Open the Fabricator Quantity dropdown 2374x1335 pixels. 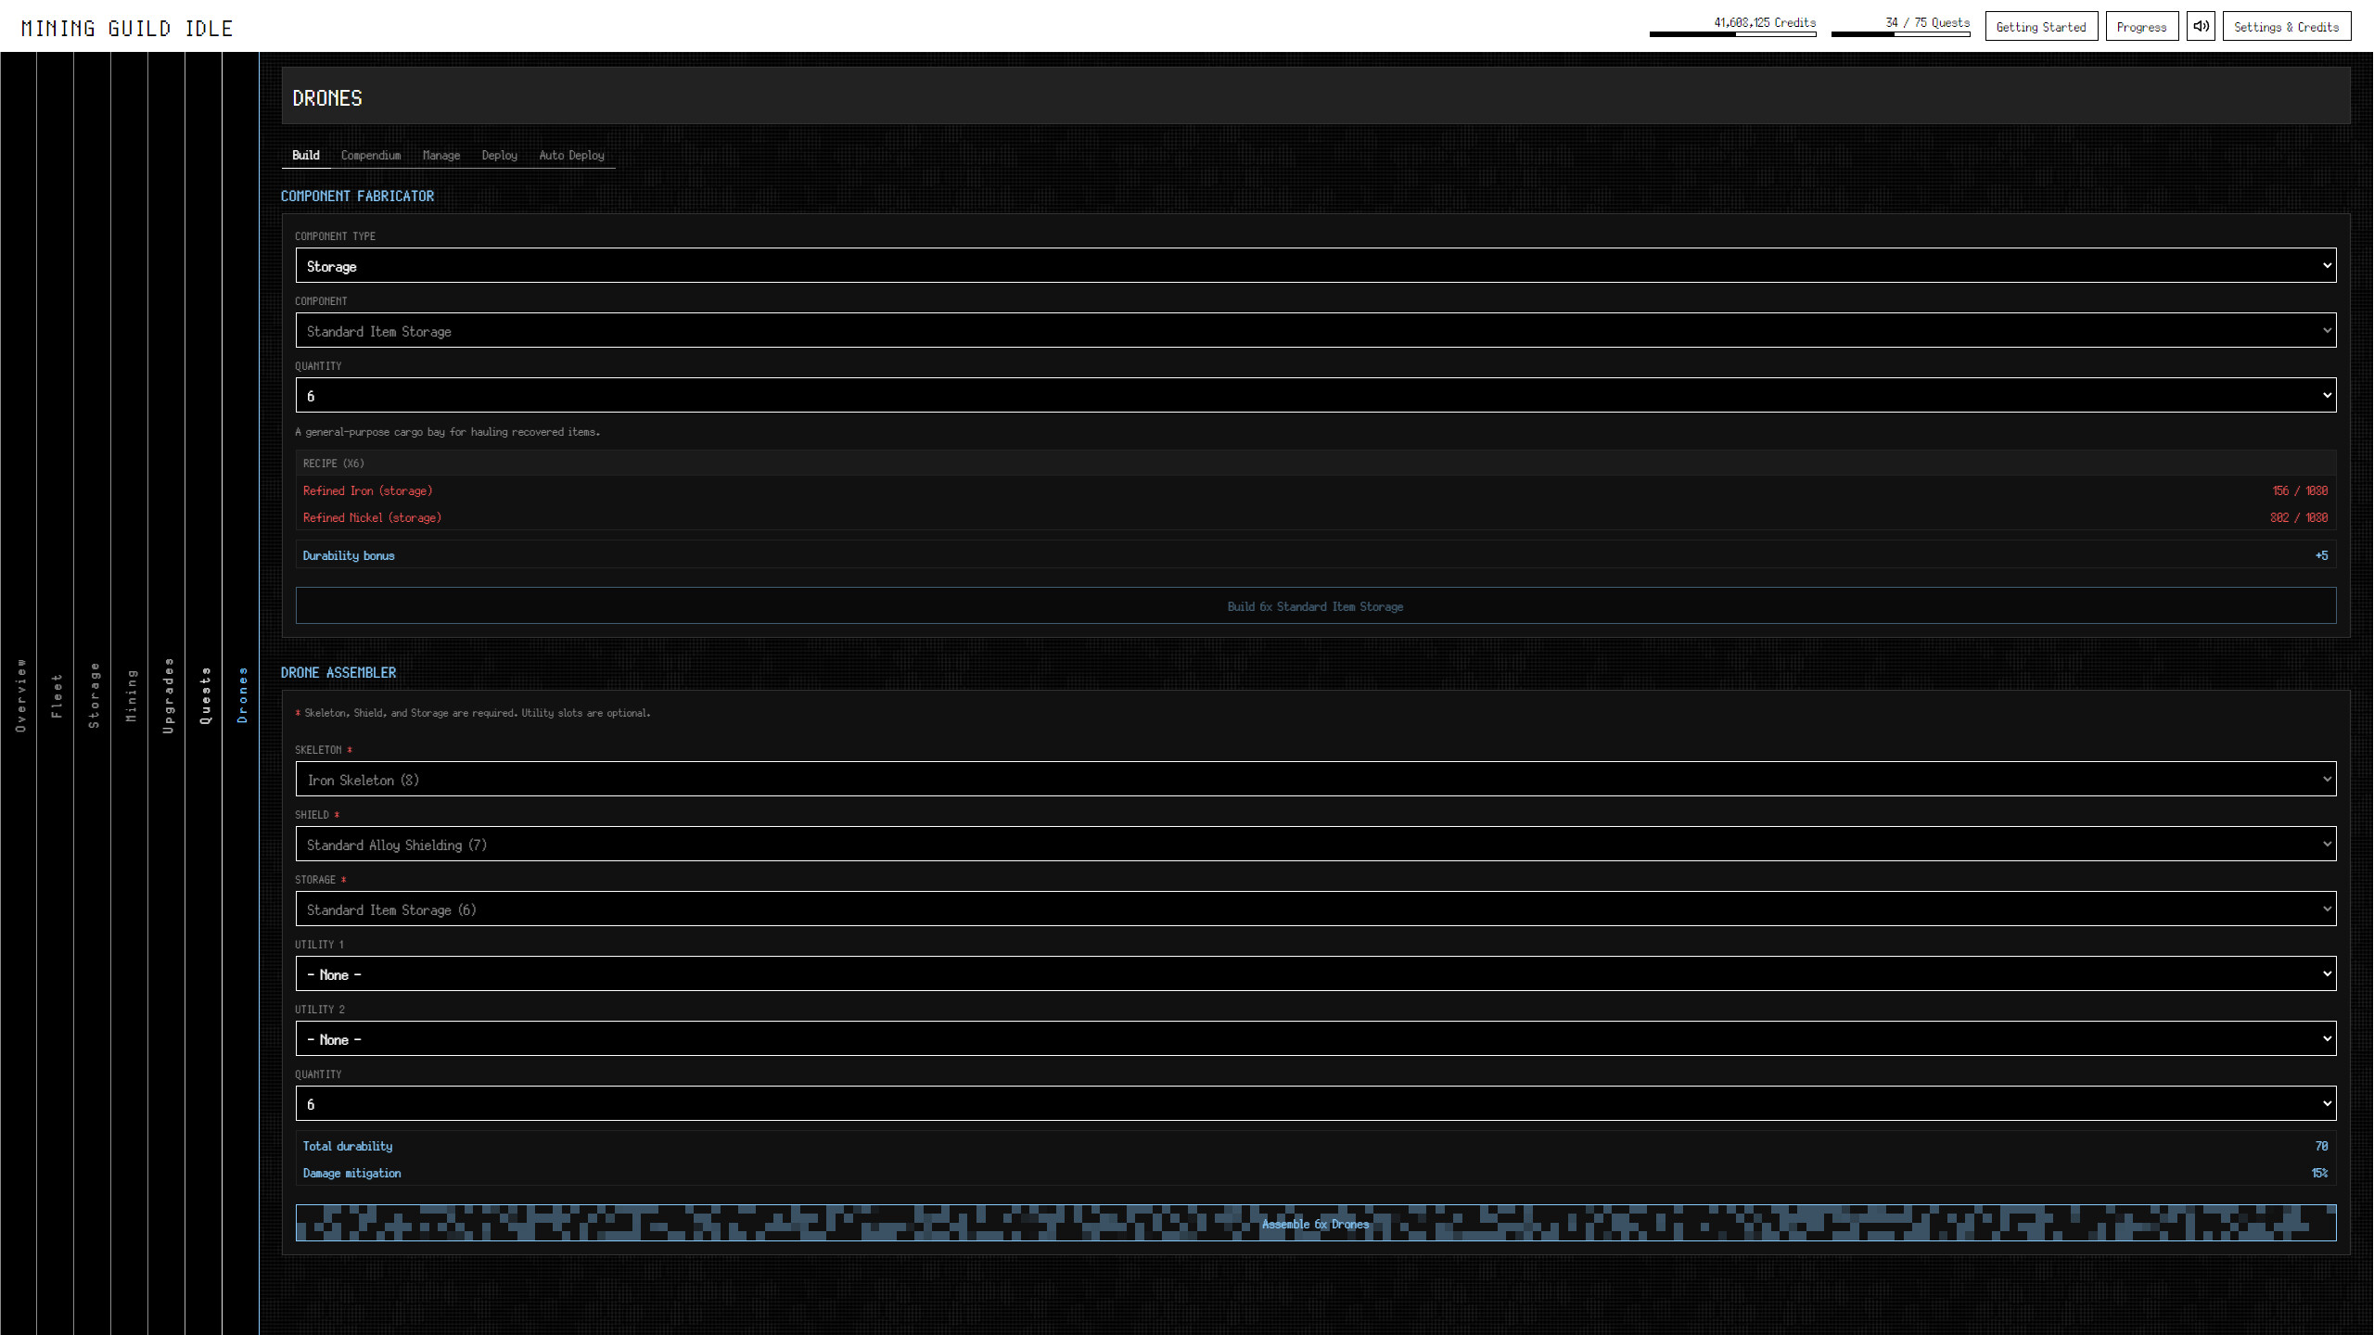tap(1315, 395)
